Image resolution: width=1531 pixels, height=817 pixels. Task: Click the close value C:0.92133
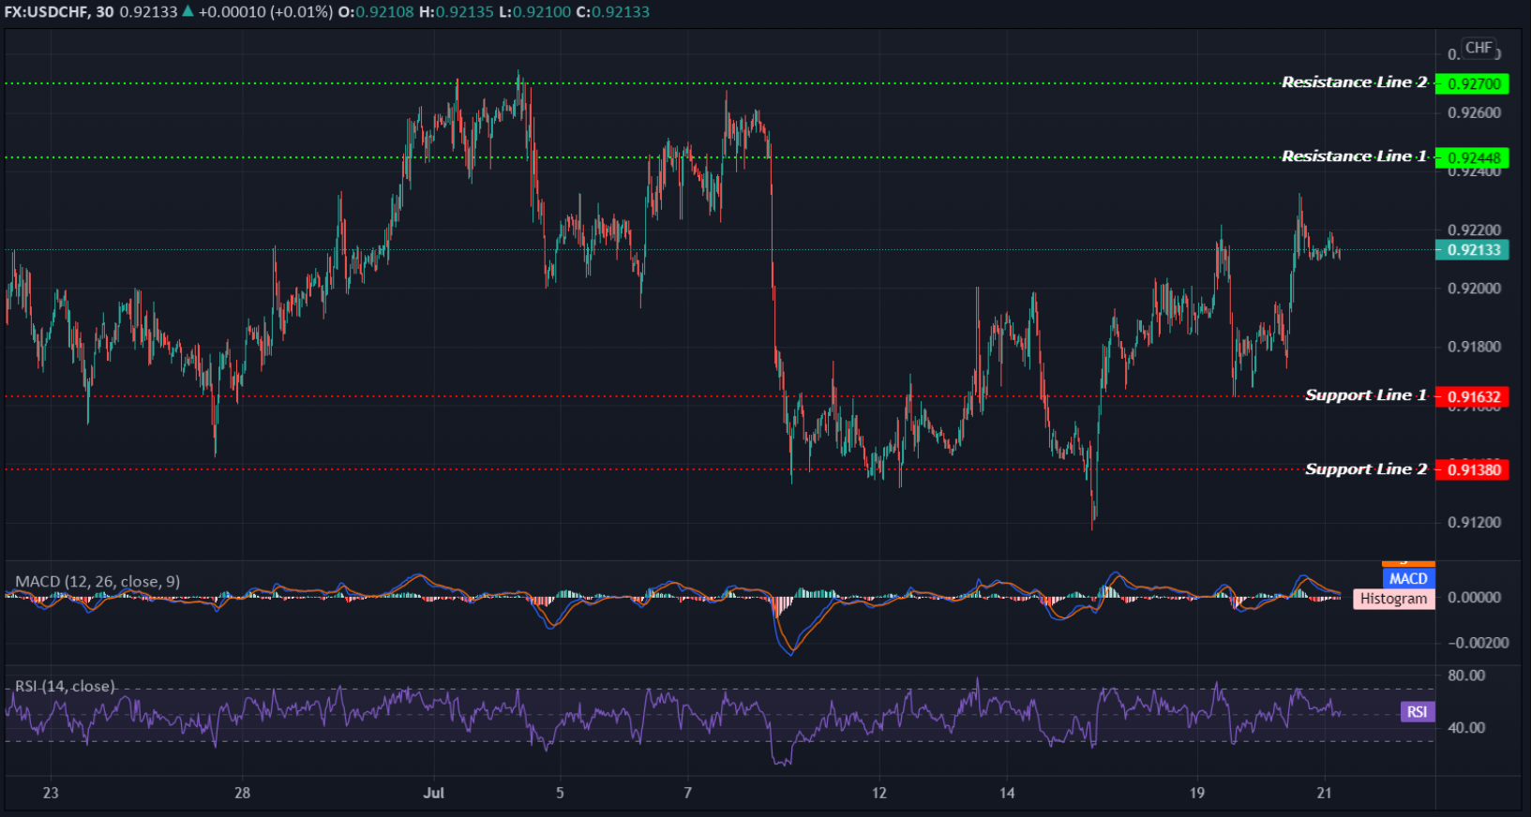click(611, 12)
